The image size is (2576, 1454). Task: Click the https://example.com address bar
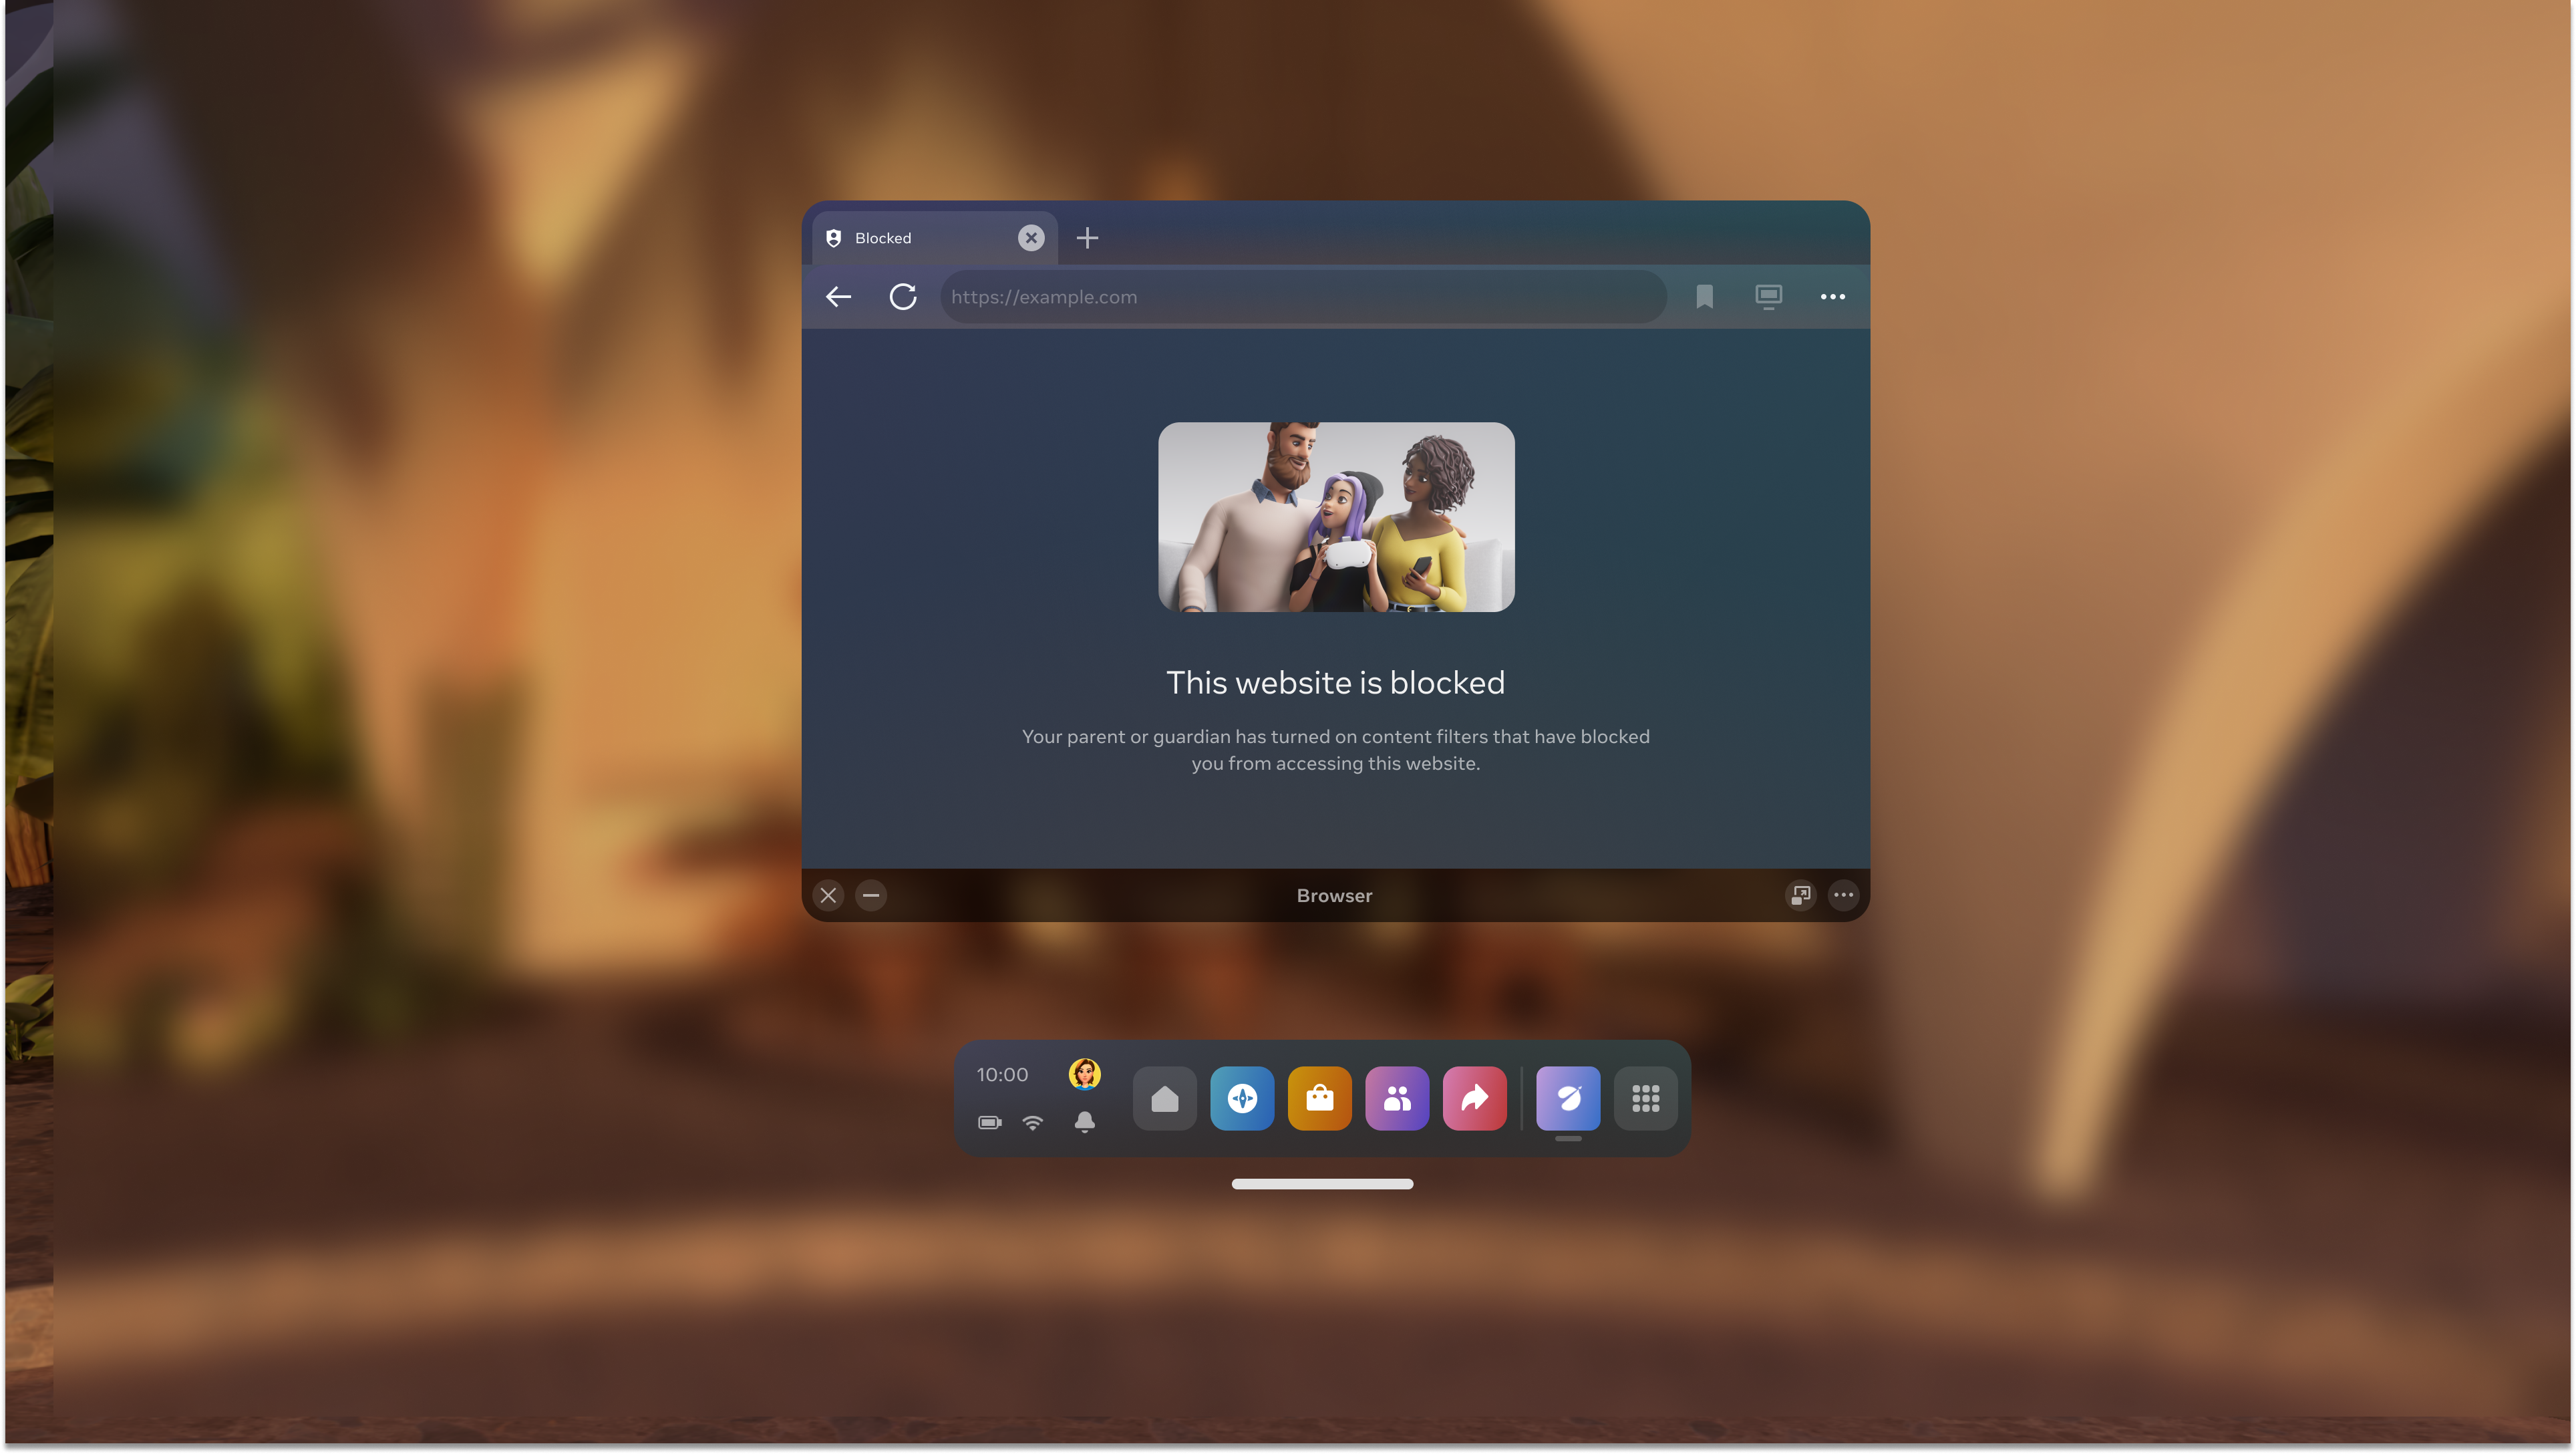point(1300,297)
